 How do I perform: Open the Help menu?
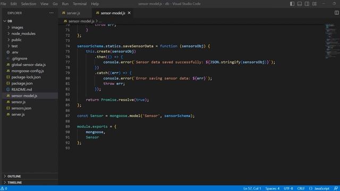click(x=95, y=4)
